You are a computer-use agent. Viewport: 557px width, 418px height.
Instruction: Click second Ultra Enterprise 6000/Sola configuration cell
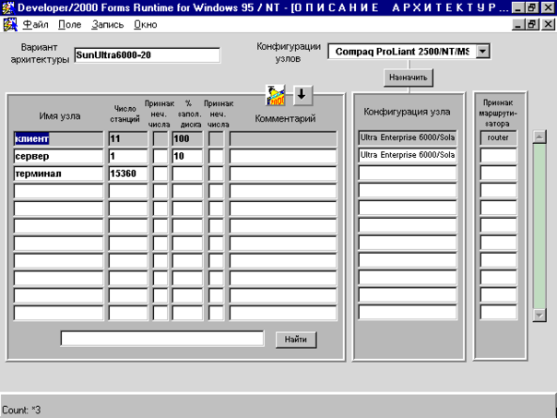tap(408, 155)
